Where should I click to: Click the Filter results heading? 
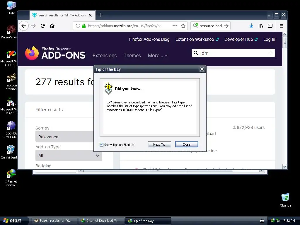click(x=49, y=110)
